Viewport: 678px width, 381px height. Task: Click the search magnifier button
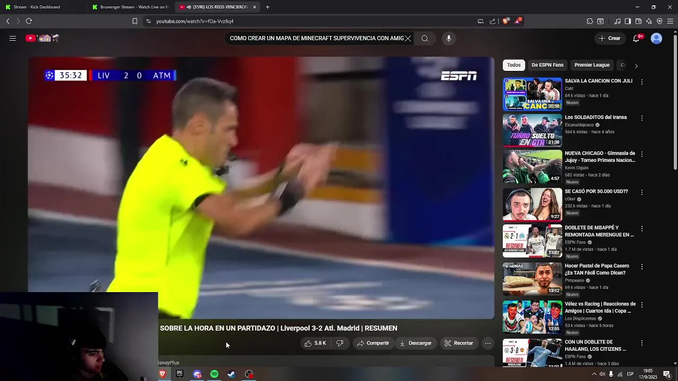[425, 38]
